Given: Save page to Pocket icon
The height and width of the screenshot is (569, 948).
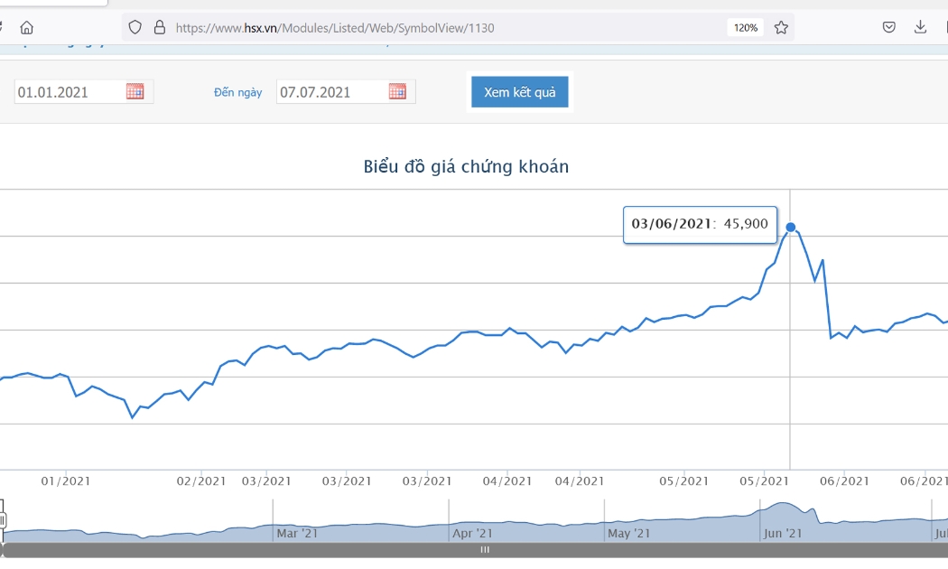Looking at the screenshot, I should tap(888, 27).
